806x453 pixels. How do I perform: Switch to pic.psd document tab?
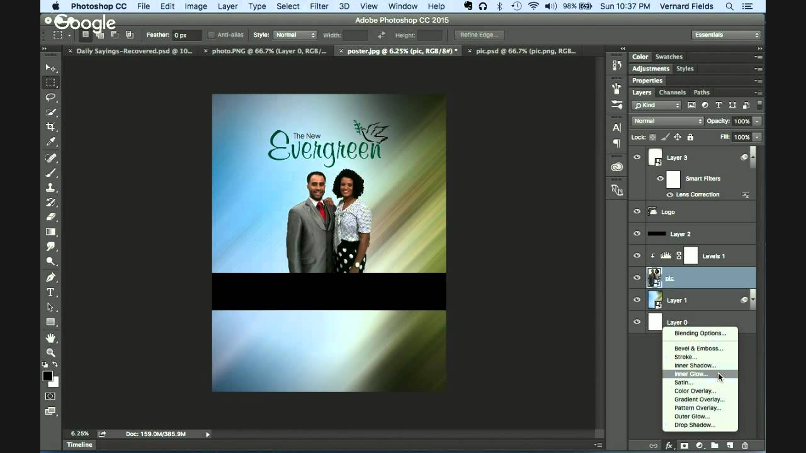pyautogui.click(x=526, y=51)
